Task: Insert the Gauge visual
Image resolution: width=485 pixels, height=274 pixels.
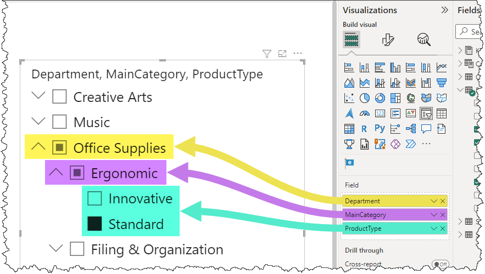Action: [364, 113]
